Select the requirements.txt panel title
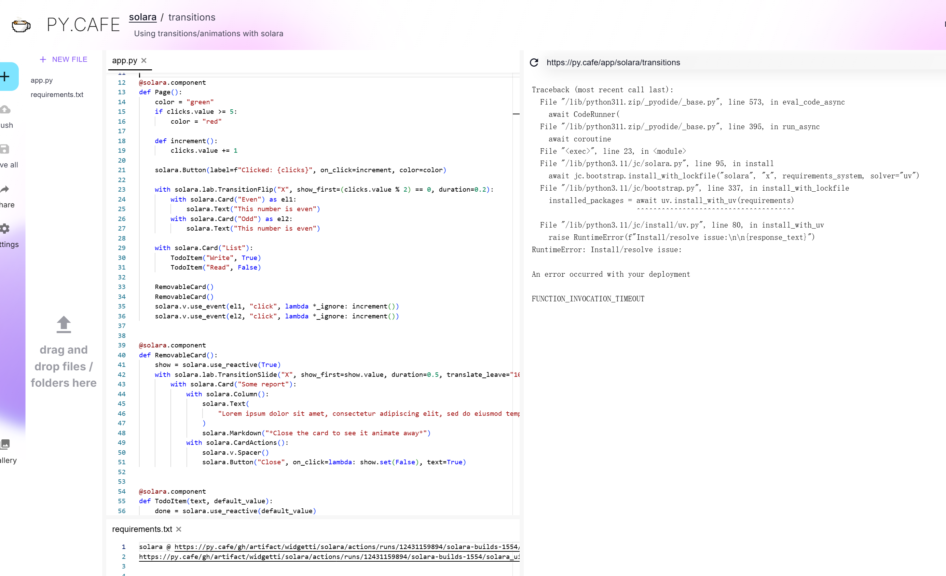The height and width of the screenshot is (576, 946). point(142,530)
